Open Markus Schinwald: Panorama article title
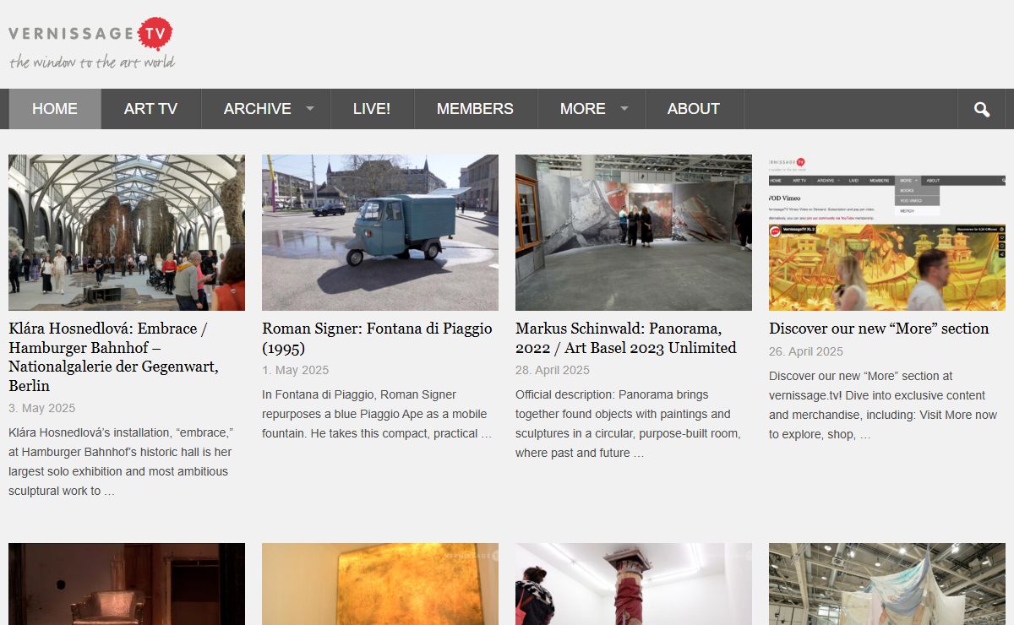This screenshot has width=1014, height=625. click(x=626, y=338)
